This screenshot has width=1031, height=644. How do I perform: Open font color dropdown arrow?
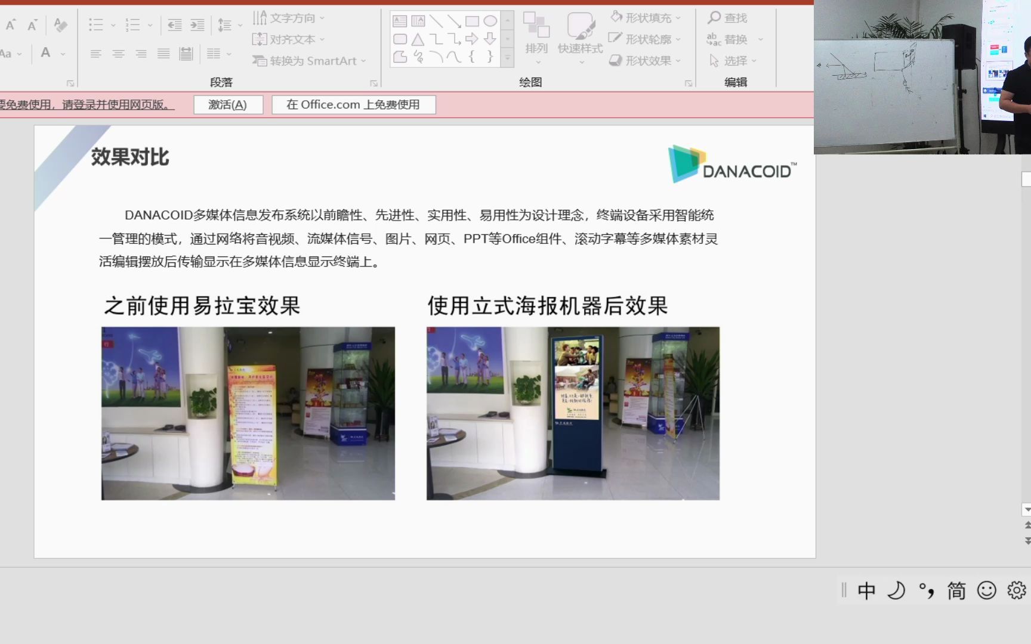(63, 54)
